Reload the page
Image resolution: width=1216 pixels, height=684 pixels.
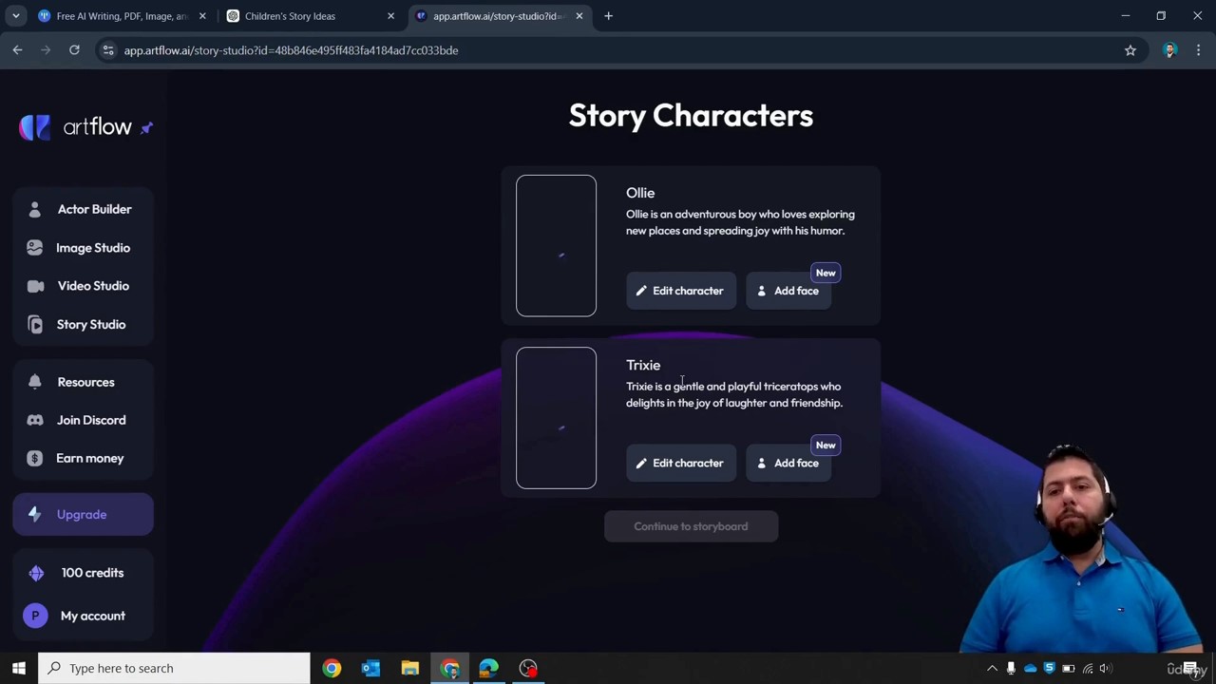click(74, 50)
